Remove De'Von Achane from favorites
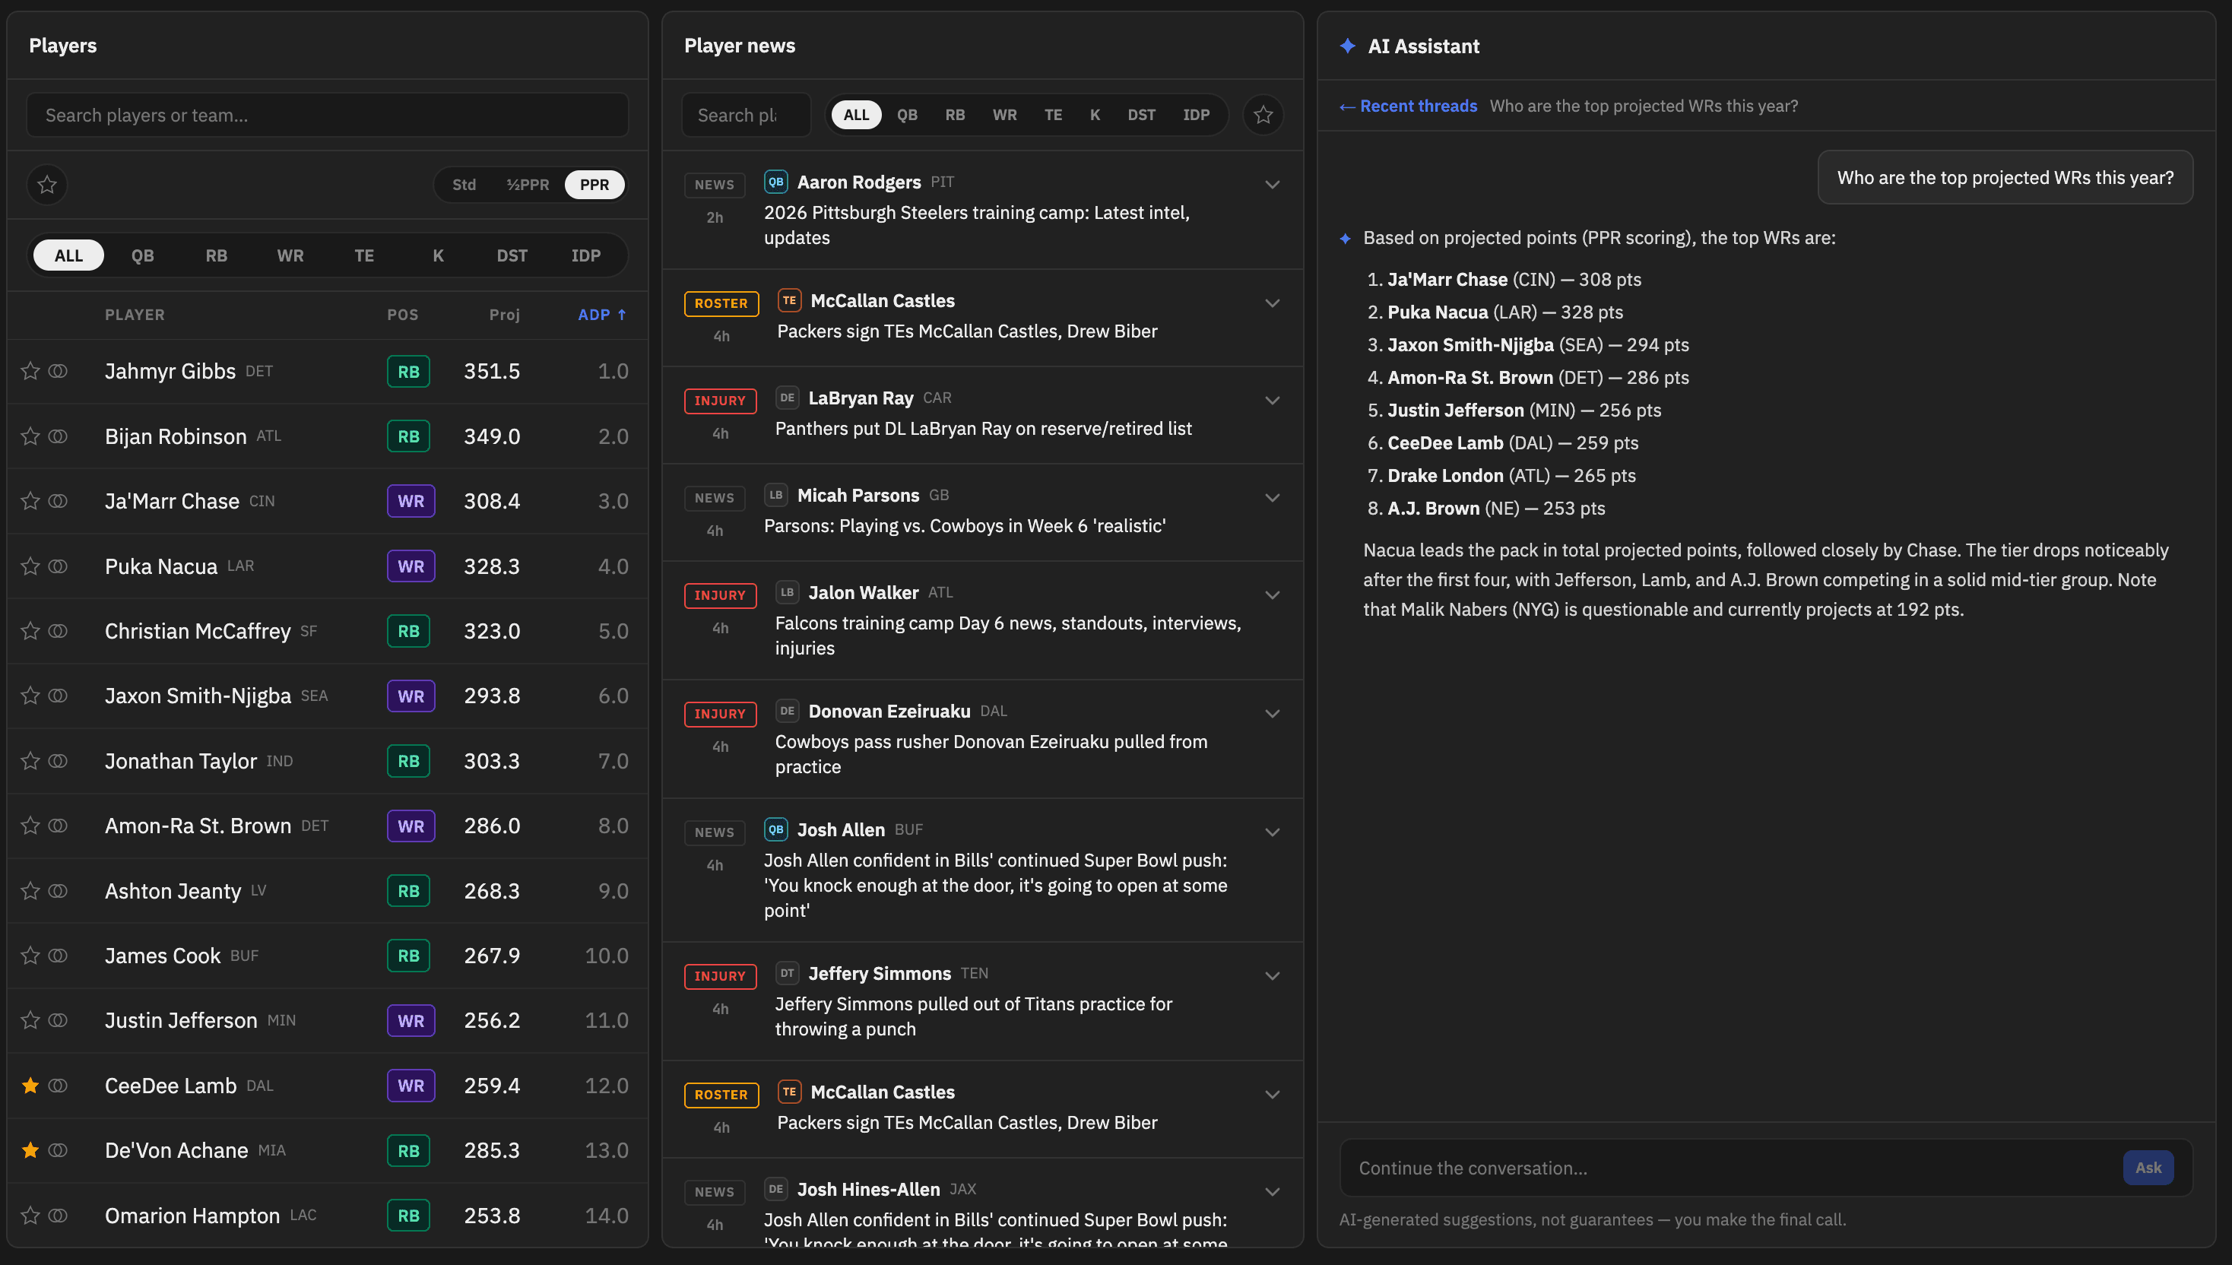Viewport: 2232px width, 1265px height. coord(30,1150)
